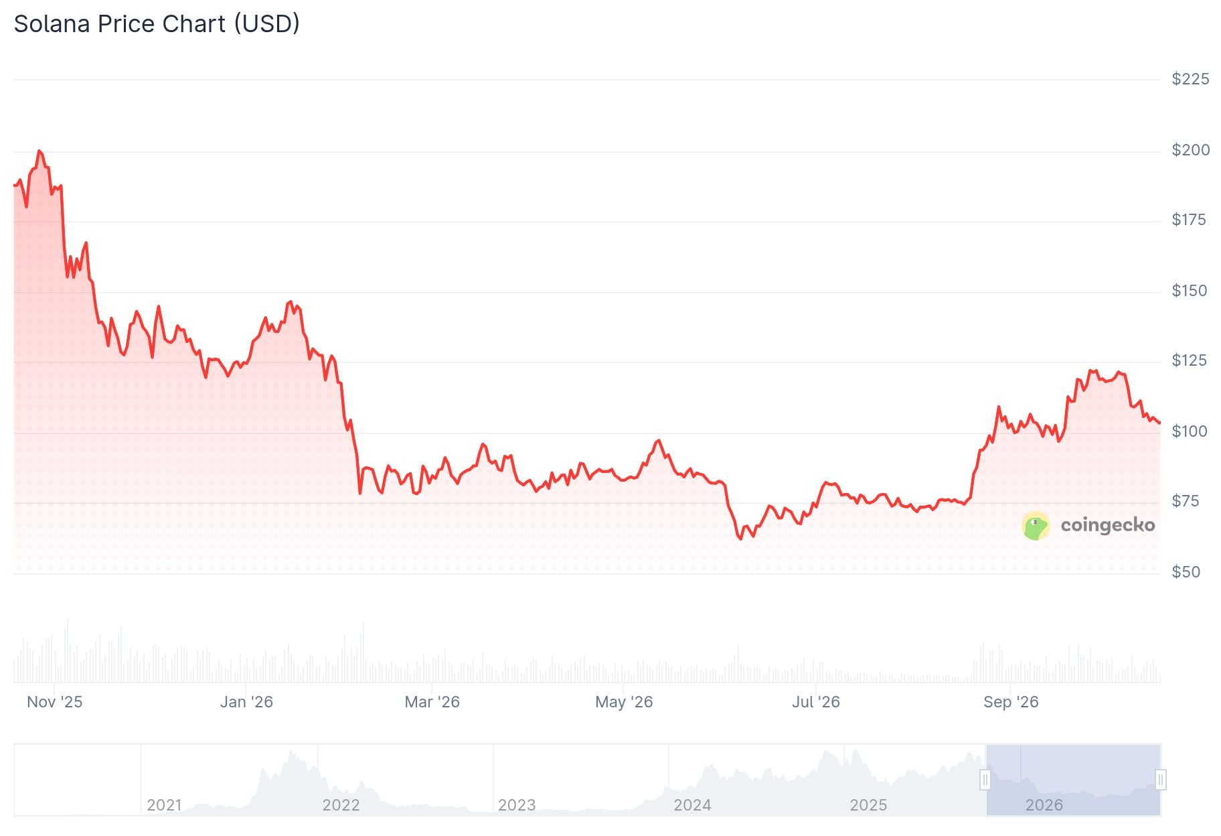This screenshot has width=1221, height=836.
Task: Click the CoinGecko gecko logo icon
Action: [x=1036, y=526]
